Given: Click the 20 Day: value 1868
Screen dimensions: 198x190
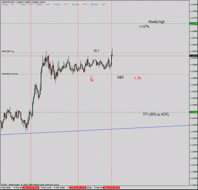Looking at the screenshot, I should (x=85, y=4).
